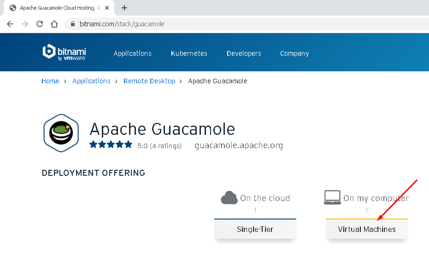
Task: Click the 'DEPLOYMENT OFFERING' heading
Action: pyautogui.click(x=93, y=173)
